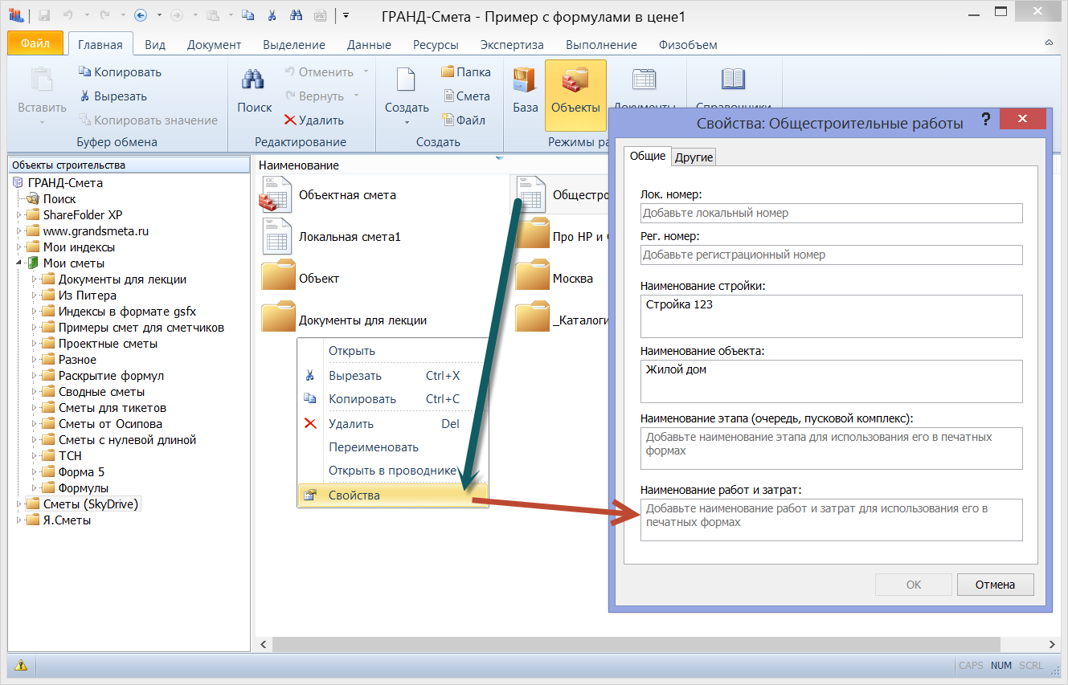Expand the Проектные сметы folder

(x=35, y=344)
